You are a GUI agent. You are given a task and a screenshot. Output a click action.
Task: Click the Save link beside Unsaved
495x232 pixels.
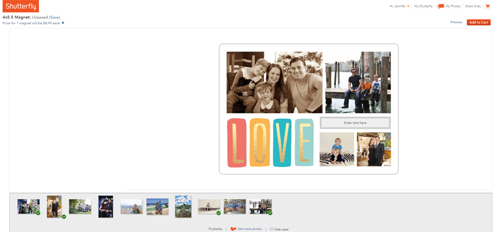pos(54,17)
